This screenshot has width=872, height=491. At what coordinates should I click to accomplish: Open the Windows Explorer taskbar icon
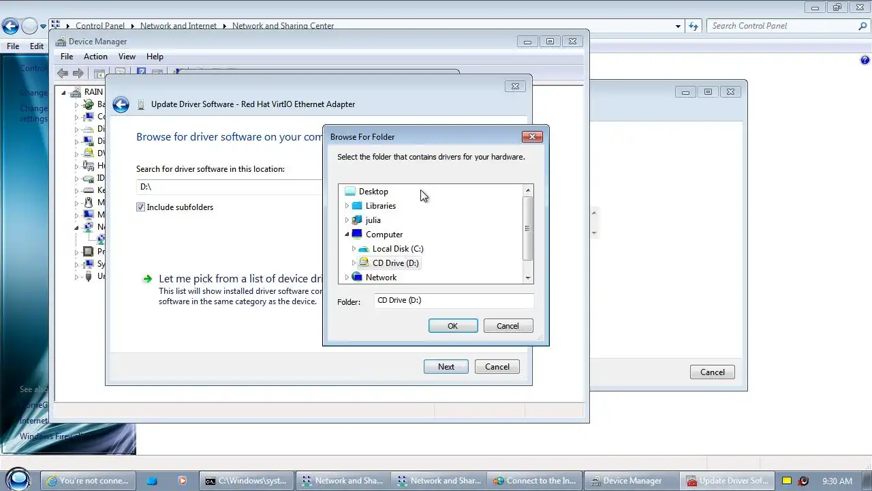pyautogui.click(x=152, y=481)
